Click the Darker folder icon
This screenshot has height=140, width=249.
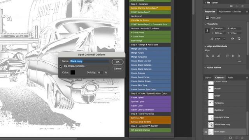(209, 3)
